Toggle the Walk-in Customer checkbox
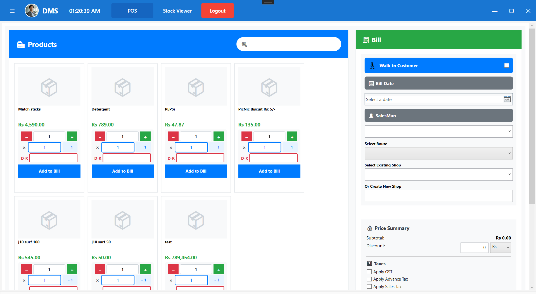The image size is (536, 294). (506, 65)
